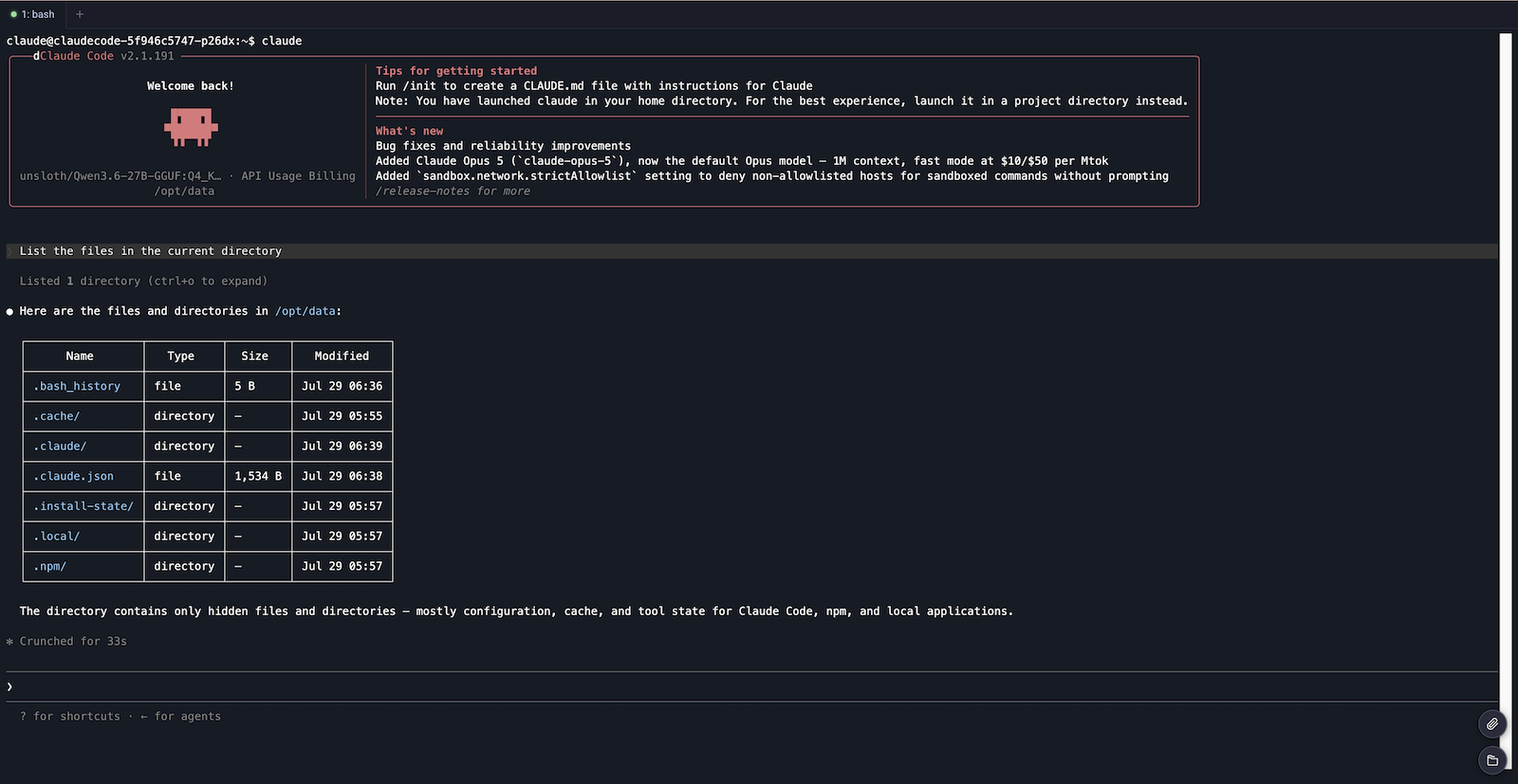This screenshot has height=784, width=1518.
Task: Click the 'Claude Code v2.1.191' title
Action: coord(107,56)
